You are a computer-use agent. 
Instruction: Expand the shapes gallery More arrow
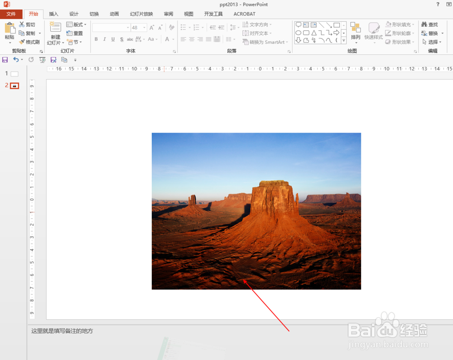click(344, 41)
